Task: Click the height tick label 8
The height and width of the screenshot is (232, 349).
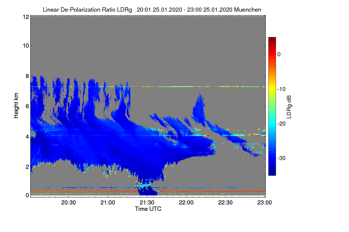Action: point(27,76)
